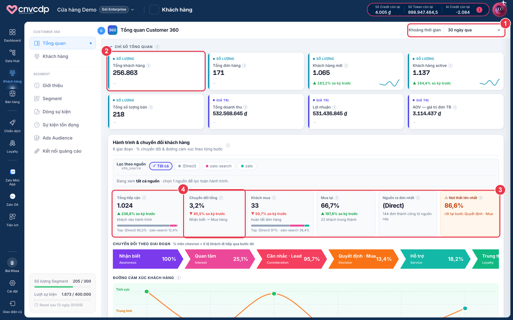This screenshot has height=320, width=513.
Task: Open Dòng sự kiện
Action: tap(63, 112)
